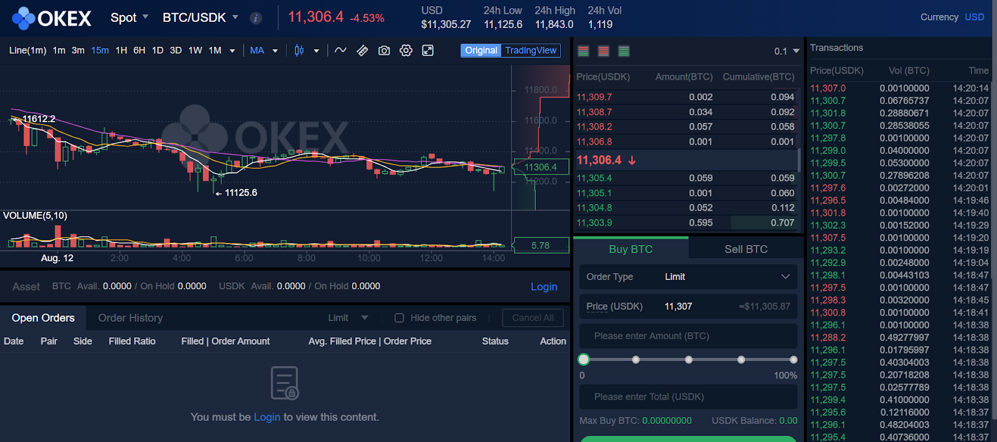Click the Price (USDK) input field
The image size is (997, 442).
point(688,307)
